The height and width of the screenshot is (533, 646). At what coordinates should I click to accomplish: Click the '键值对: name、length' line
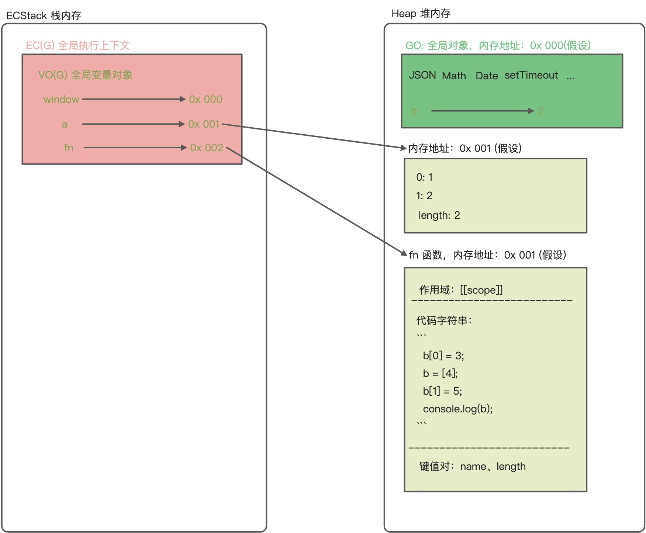point(472,467)
